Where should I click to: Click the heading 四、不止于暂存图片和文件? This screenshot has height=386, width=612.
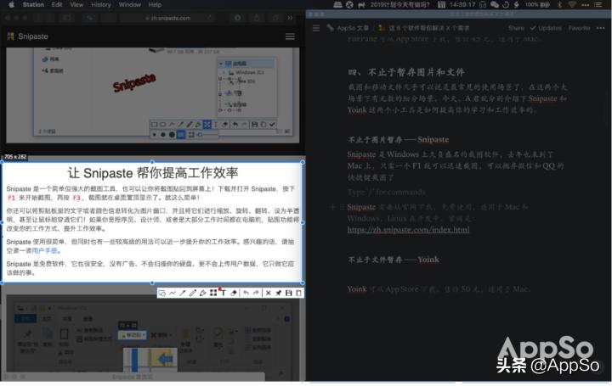pos(406,72)
